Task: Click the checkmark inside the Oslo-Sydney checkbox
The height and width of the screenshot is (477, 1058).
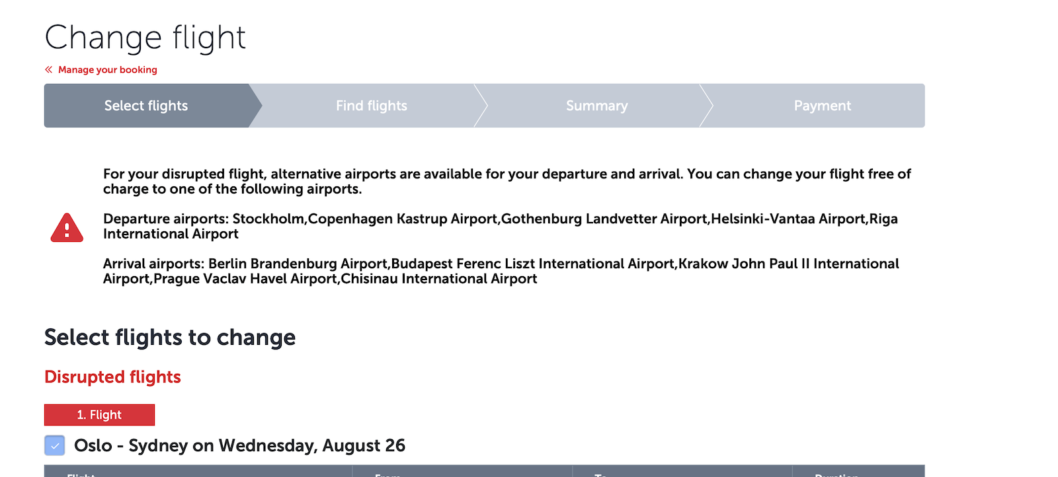Action: pyautogui.click(x=55, y=446)
